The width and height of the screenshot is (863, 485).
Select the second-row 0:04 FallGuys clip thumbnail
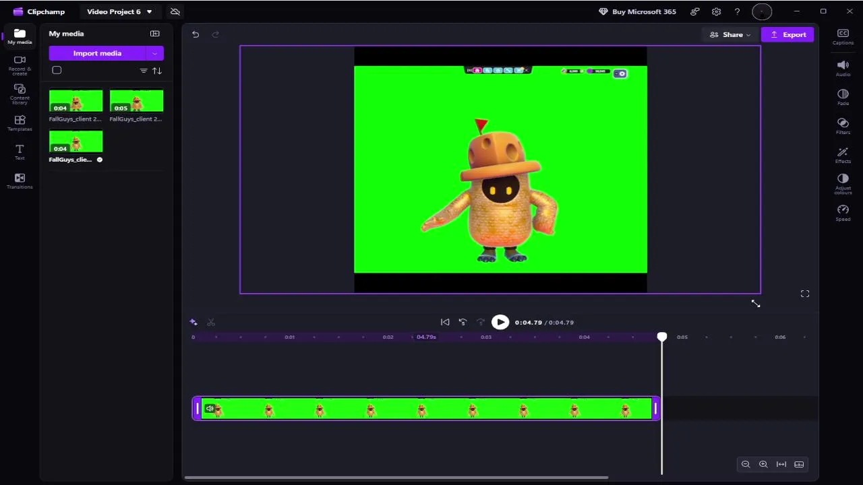[x=76, y=141]
